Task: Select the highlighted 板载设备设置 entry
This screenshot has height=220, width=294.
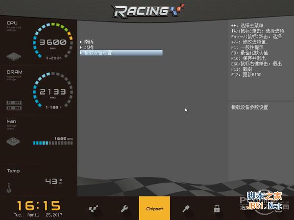Action: tap(121, 53)
